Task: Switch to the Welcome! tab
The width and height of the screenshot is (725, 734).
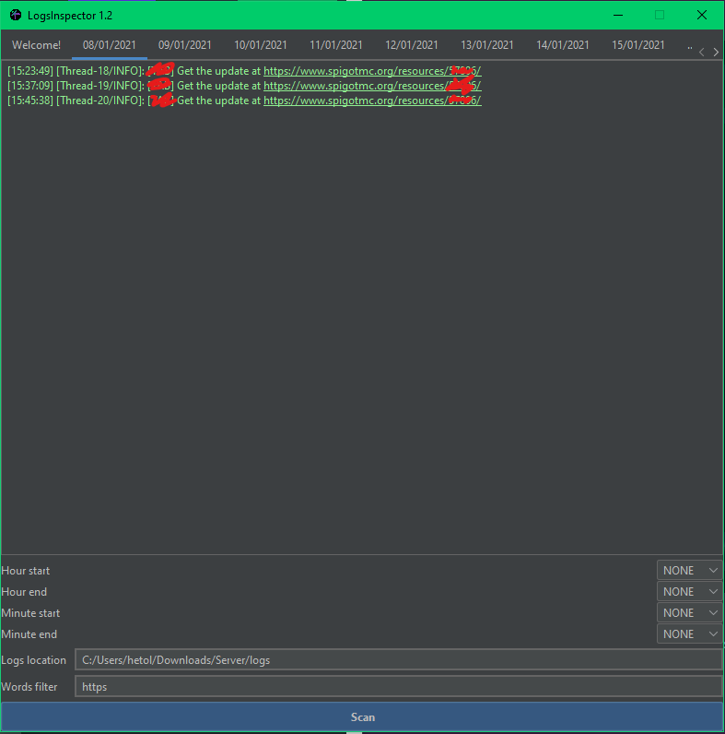Action: [37, 45]
